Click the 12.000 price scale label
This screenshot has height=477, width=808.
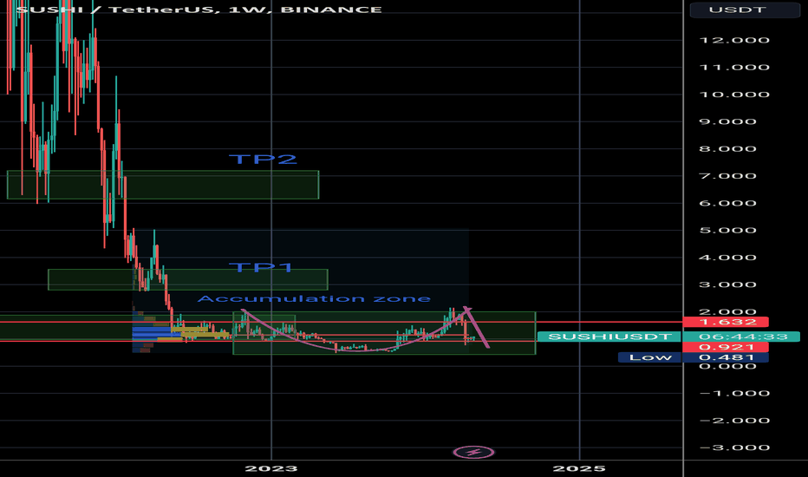[x=734, y=40]
